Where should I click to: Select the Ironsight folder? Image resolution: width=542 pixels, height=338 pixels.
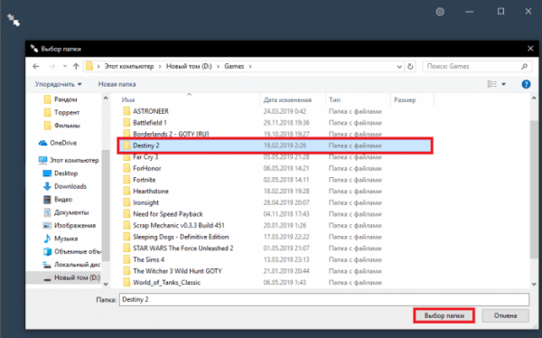tap(141, 202)
